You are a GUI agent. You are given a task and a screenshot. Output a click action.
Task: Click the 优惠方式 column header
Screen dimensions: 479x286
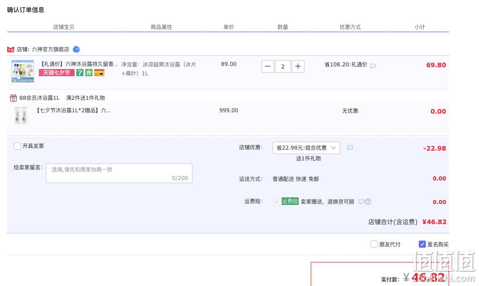click(350, 27)
